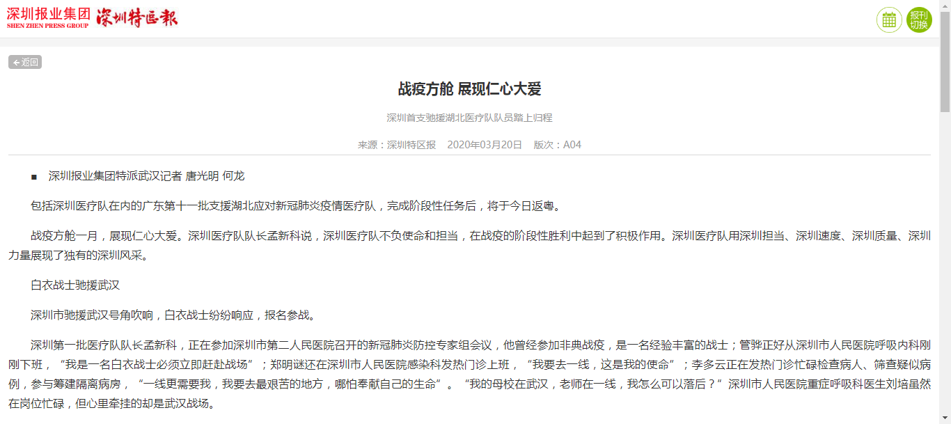This screenshot has height=424, width=951.
Task: Click the article headline 战疫方舱 展现仁心大爱
Action: [x=469, y=88]
